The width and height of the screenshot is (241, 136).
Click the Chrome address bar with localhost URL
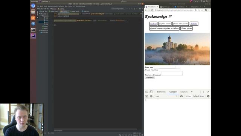point(175,10)
